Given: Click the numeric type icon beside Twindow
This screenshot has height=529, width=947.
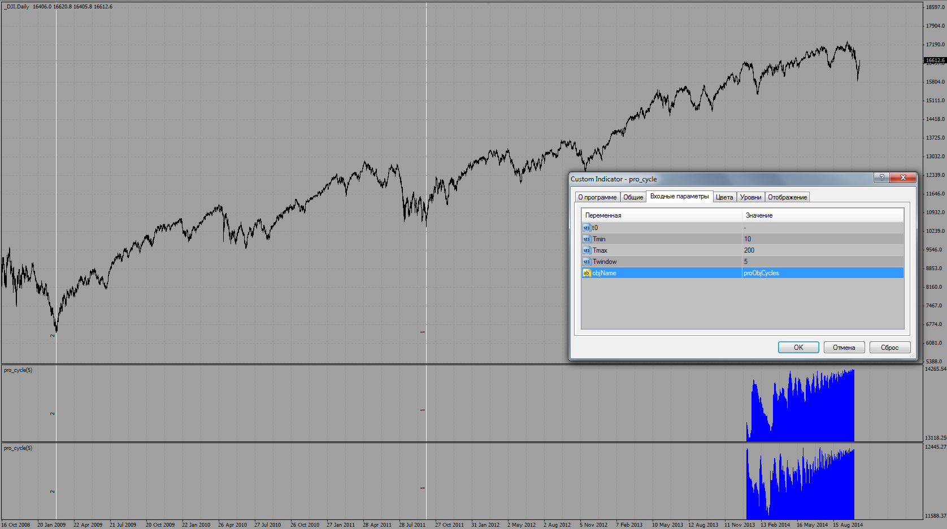Looking at the screenshot, I should (587, 262).
